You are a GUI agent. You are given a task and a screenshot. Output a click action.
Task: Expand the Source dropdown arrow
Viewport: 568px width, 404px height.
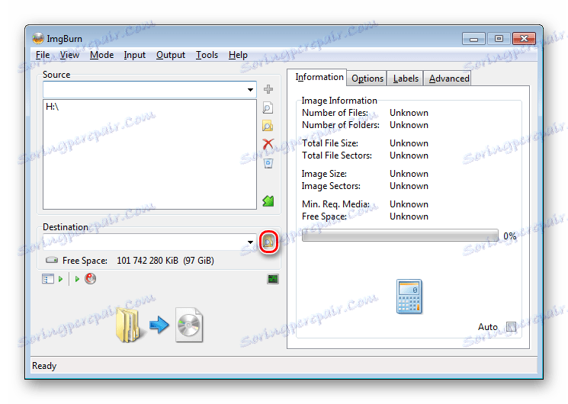[250, 89]
